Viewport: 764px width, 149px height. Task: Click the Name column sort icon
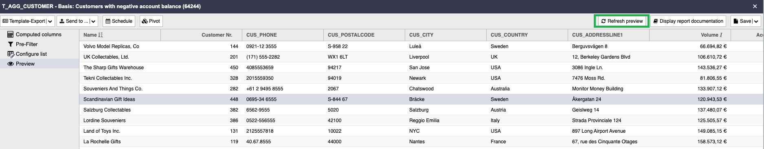pyautogui.click(x=101, y=35)
